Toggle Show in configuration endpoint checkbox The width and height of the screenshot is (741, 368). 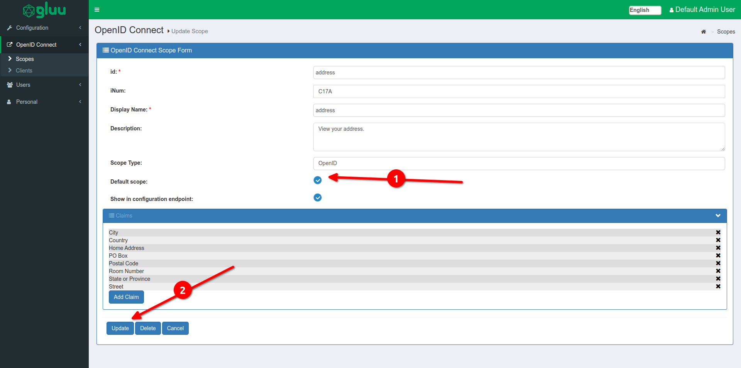point(318,198)
